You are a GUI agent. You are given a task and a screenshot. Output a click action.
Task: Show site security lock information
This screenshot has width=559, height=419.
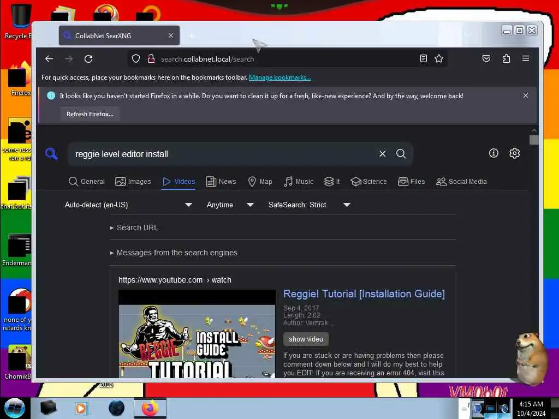151,59
